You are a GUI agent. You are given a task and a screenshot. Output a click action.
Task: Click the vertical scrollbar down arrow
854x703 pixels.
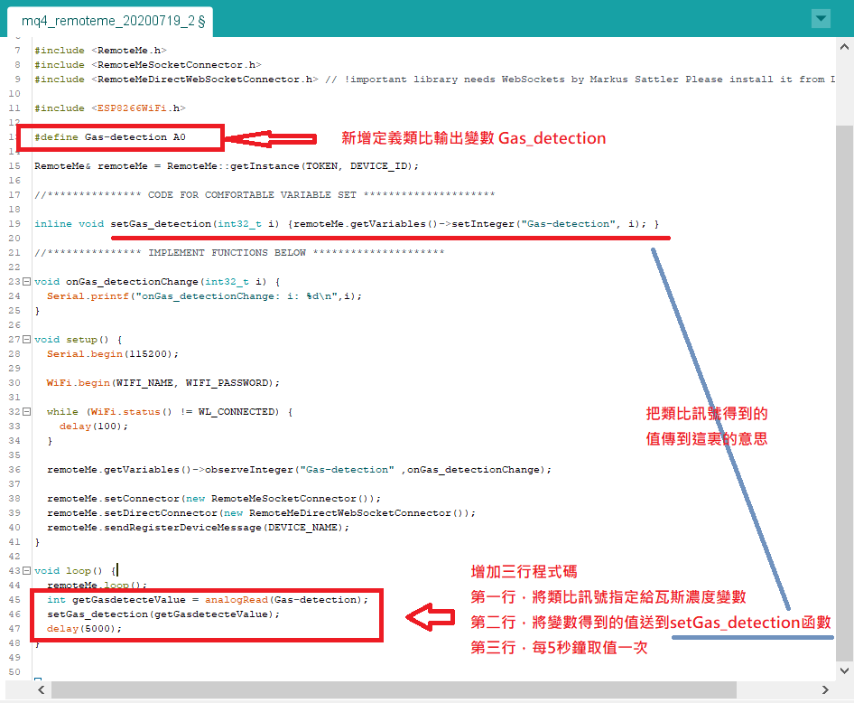pos(844,670)
